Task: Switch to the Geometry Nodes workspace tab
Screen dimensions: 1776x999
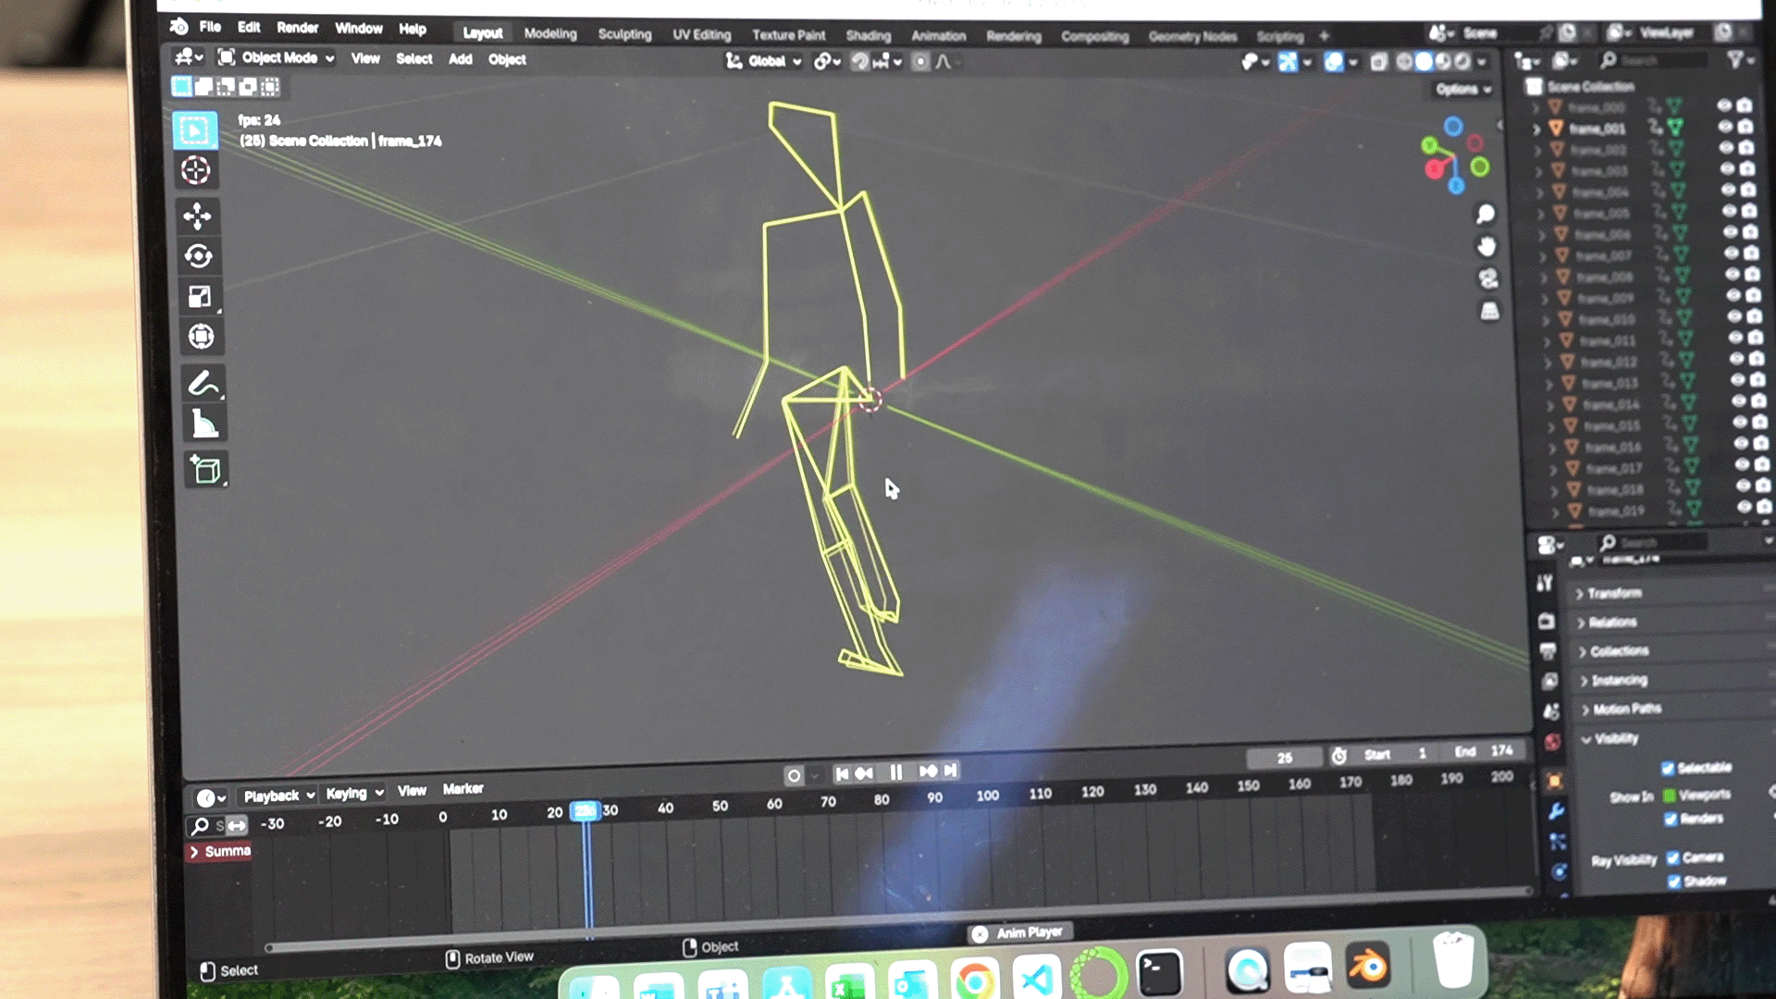Action: tap(1192, 37)
